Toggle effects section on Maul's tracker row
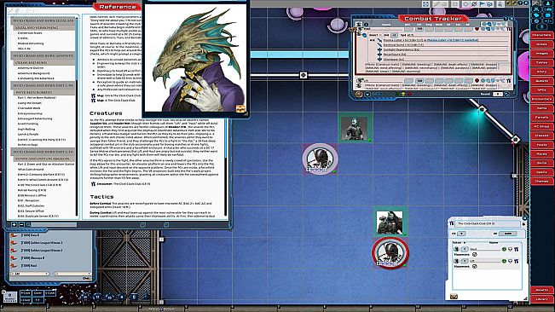 click(503, 29)
